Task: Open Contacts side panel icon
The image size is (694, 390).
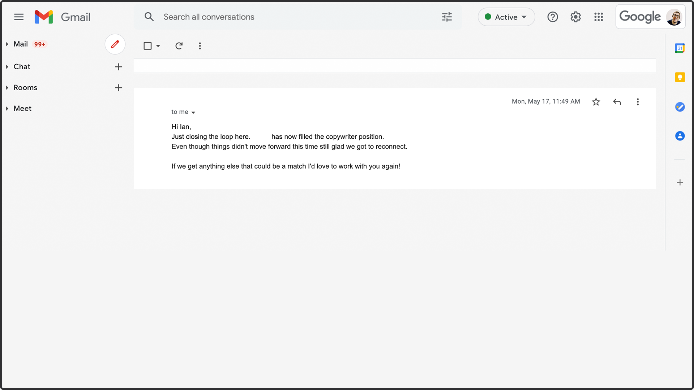Action: (x=680, y=136)
